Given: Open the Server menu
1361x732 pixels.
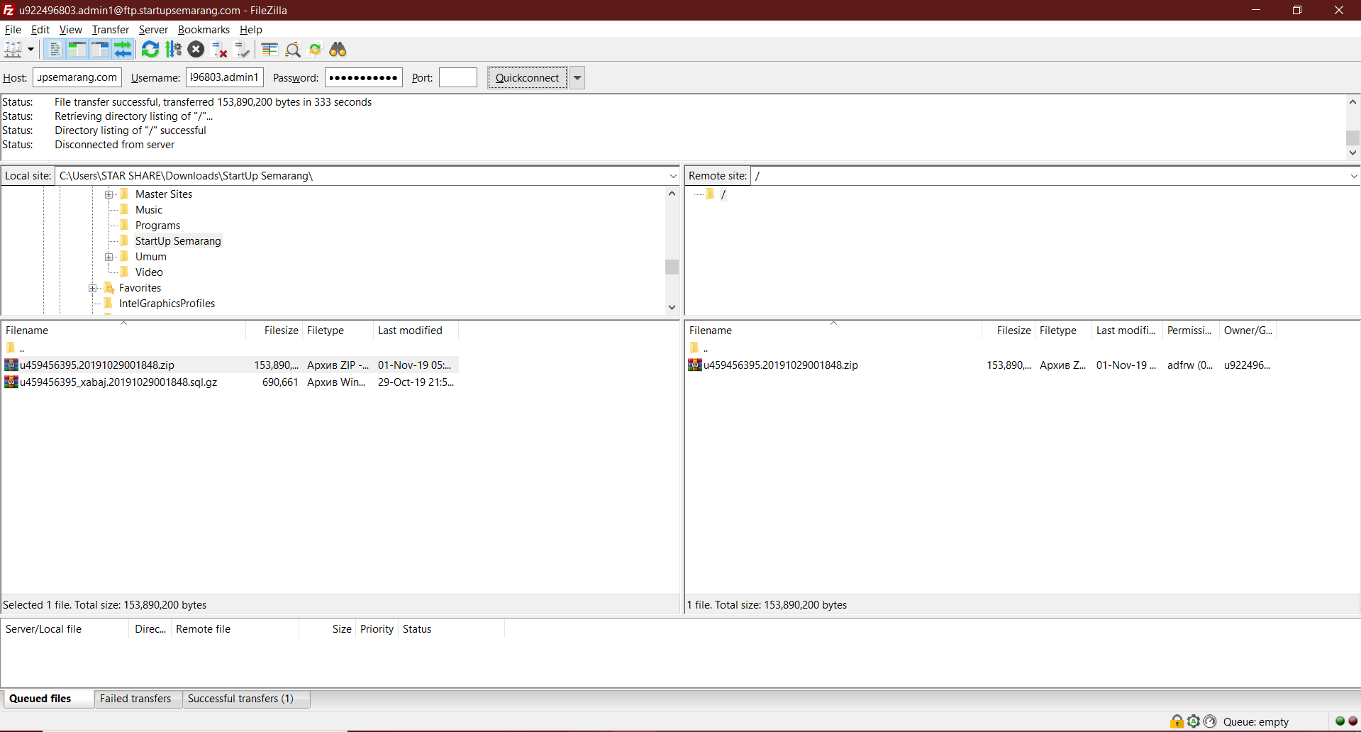Looking at the screenshot, I should (153, 30).
